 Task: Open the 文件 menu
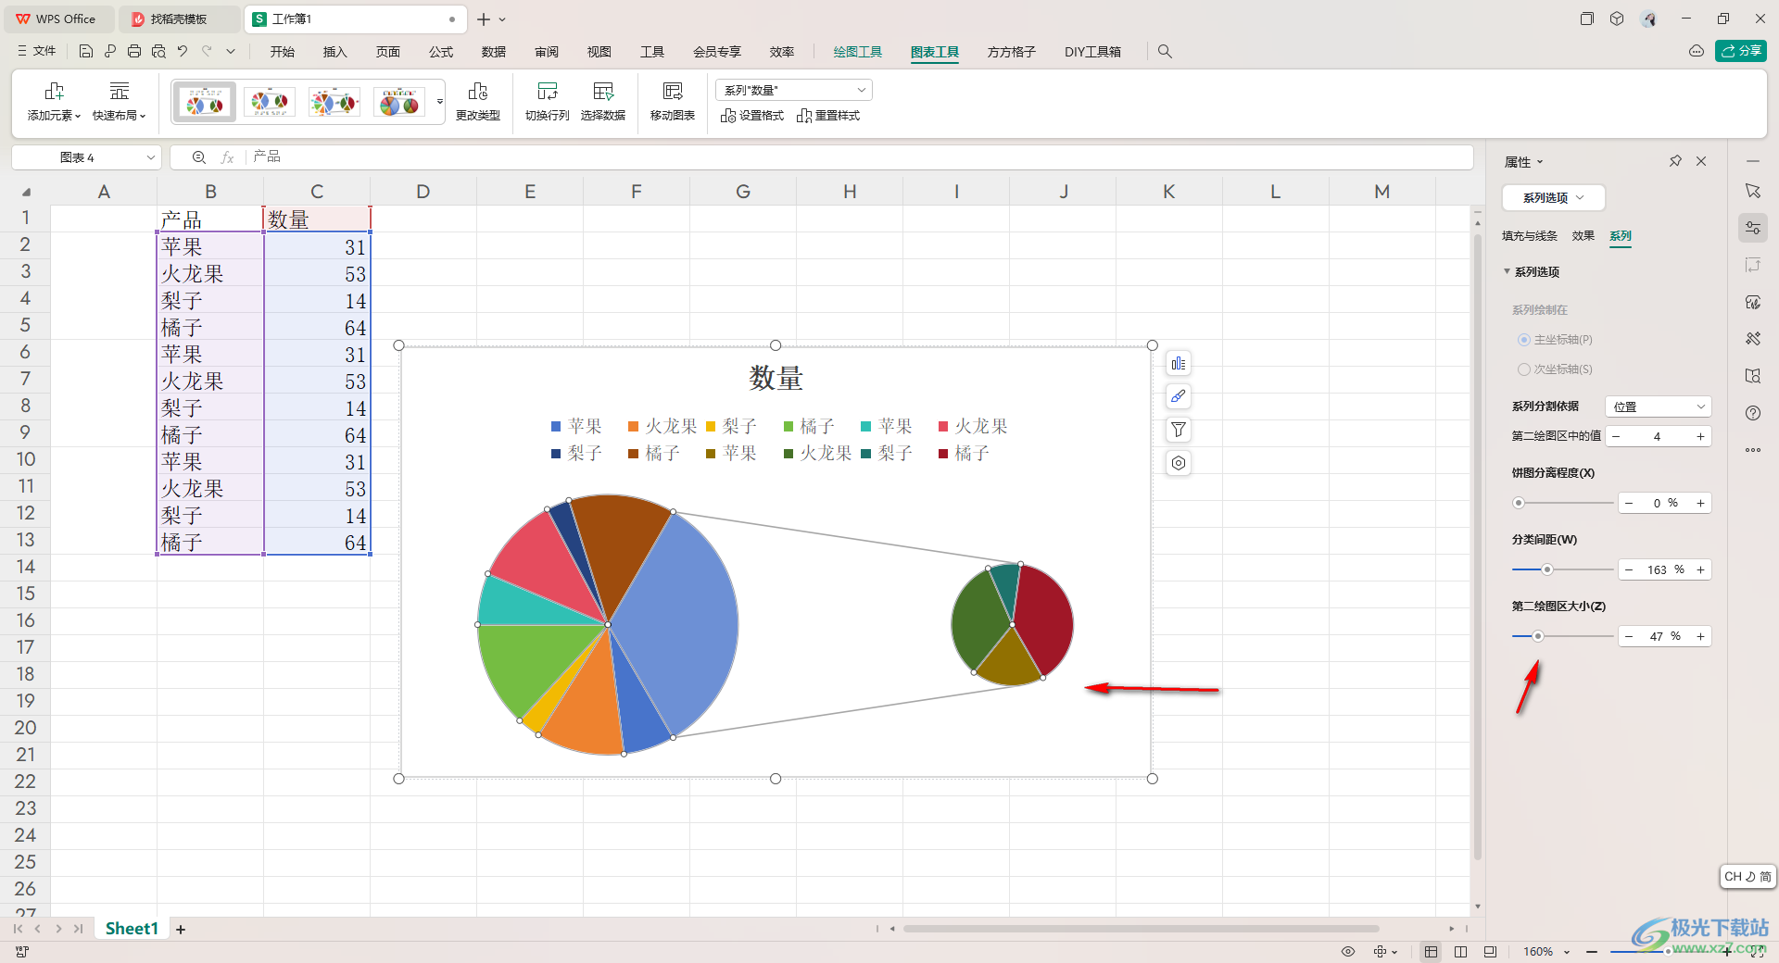(x=36, y=51)
